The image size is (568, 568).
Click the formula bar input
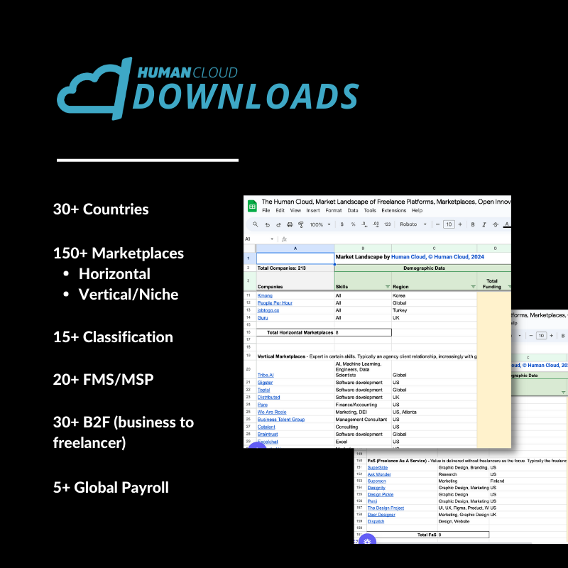pos(400,239)
